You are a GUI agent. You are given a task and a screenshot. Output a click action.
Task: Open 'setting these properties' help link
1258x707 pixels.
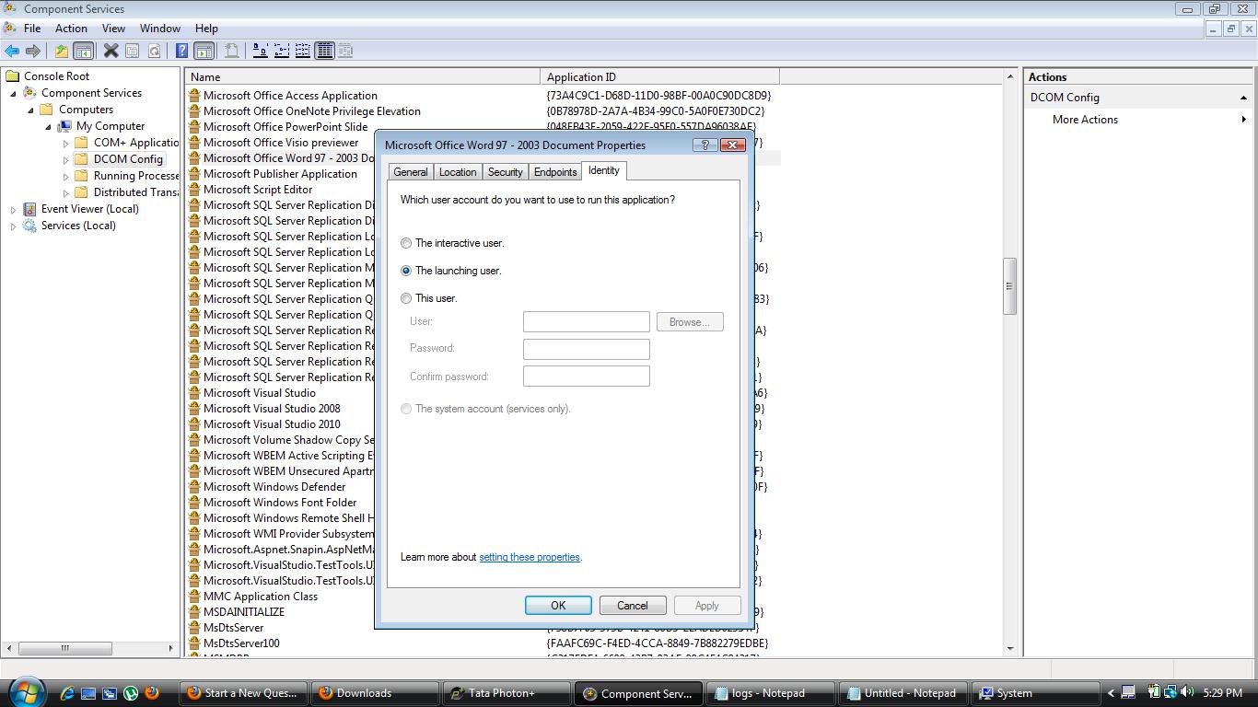click(530, 557)
